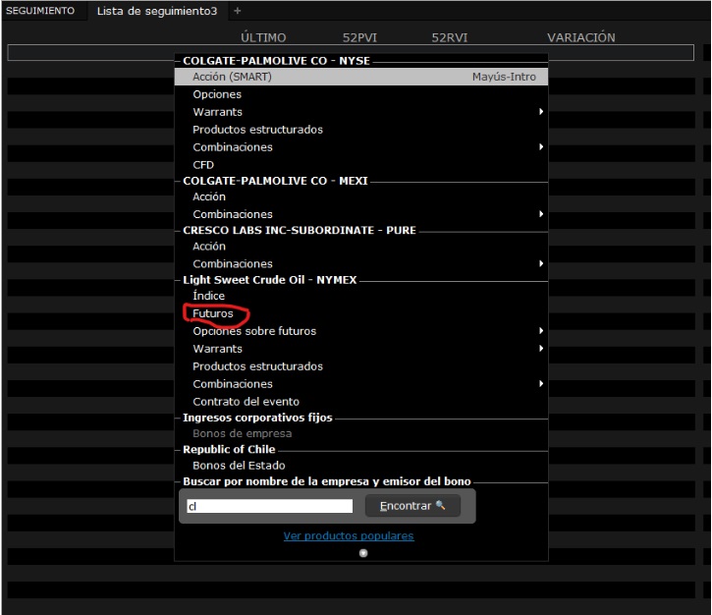Expand Warrants submenu arrow under Colgate-Palmolive NYSE
Screen dimensions: 712x615
coord(540,112)
